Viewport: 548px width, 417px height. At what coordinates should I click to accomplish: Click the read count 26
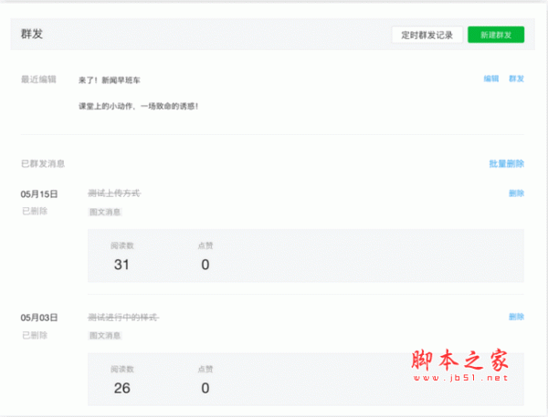[x=122, y=388]
